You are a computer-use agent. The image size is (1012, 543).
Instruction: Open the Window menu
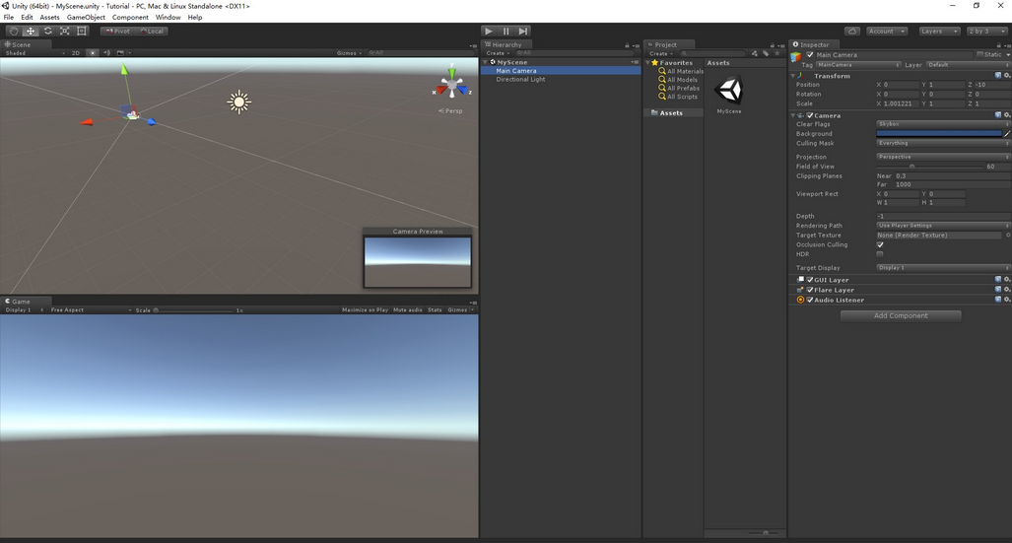point(168,18)
